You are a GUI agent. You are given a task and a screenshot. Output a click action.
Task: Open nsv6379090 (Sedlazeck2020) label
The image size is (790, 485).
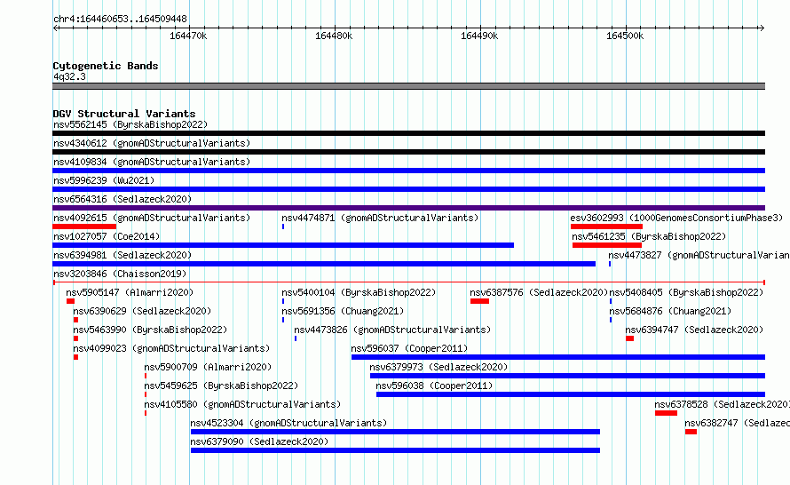(x=259, y=441)
